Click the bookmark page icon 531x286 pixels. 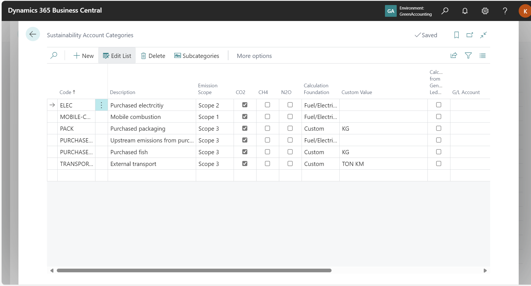click(456, 35)
